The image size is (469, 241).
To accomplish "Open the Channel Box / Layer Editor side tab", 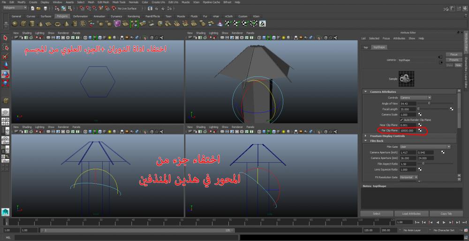I will click(466, 73).
